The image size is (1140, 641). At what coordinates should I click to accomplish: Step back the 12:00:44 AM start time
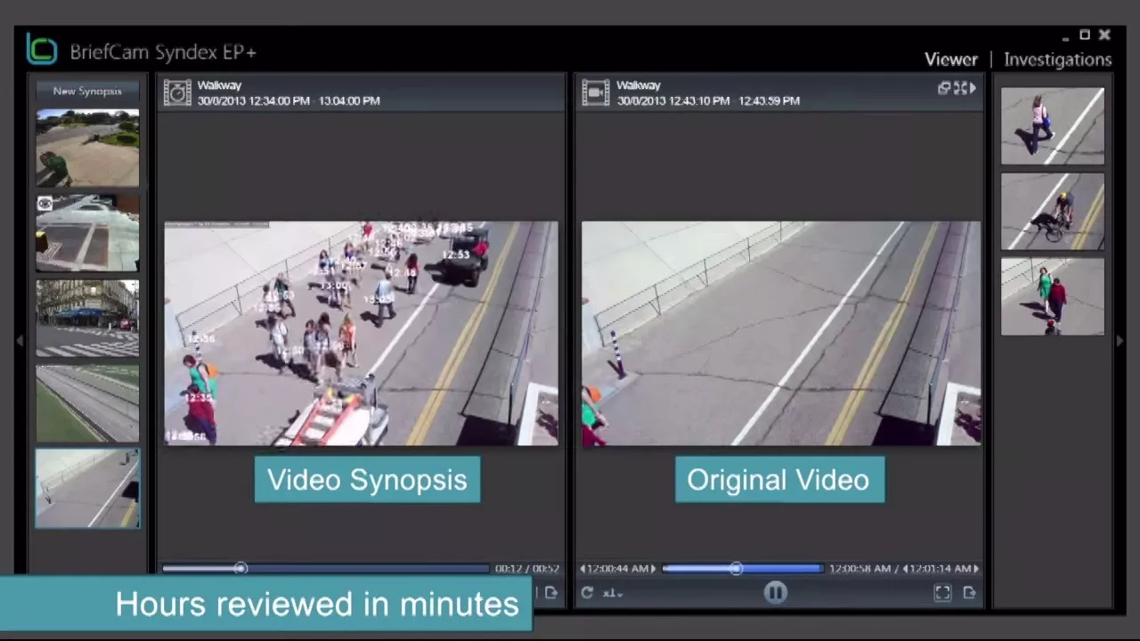point(583,569)
